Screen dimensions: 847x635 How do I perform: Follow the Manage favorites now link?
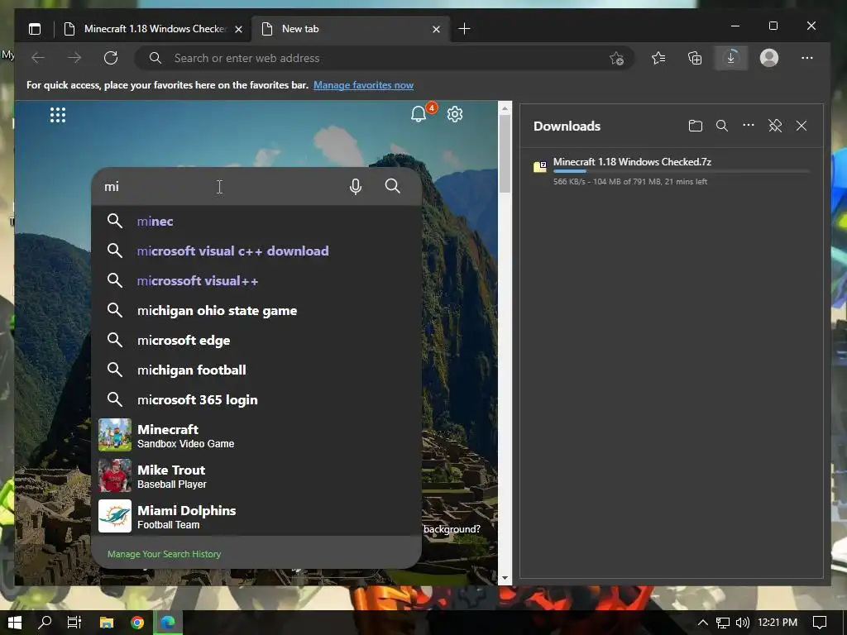(364, 85)
